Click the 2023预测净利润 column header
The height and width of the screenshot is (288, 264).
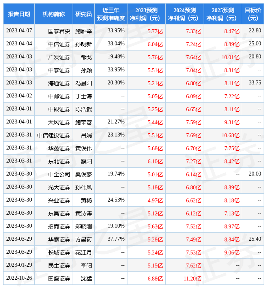tap(146, 14)
